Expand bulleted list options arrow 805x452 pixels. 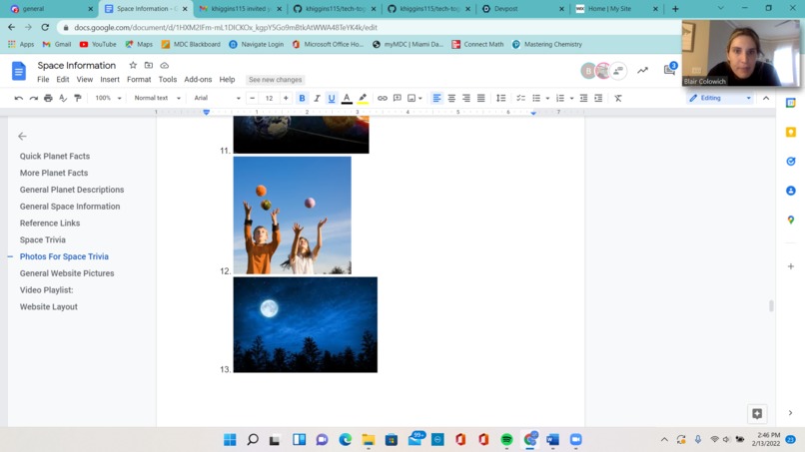pos(547,98)
